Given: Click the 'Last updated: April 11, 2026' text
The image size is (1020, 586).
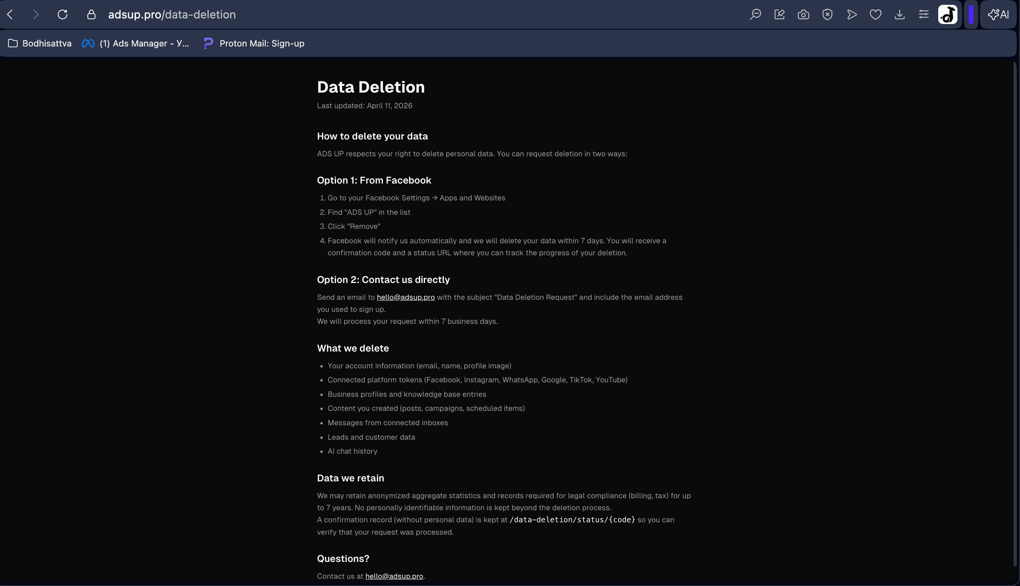Looking at the screenshot, I should [x=365, y=105].
